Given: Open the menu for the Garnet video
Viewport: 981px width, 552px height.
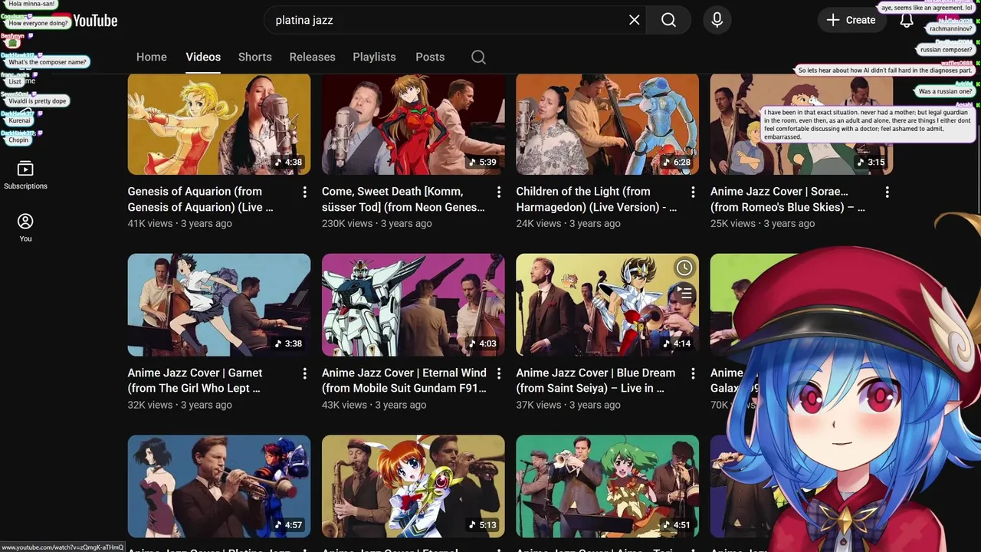Looking at the screenshot, I should 304,373.
